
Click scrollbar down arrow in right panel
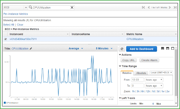(x=176, y=103)
